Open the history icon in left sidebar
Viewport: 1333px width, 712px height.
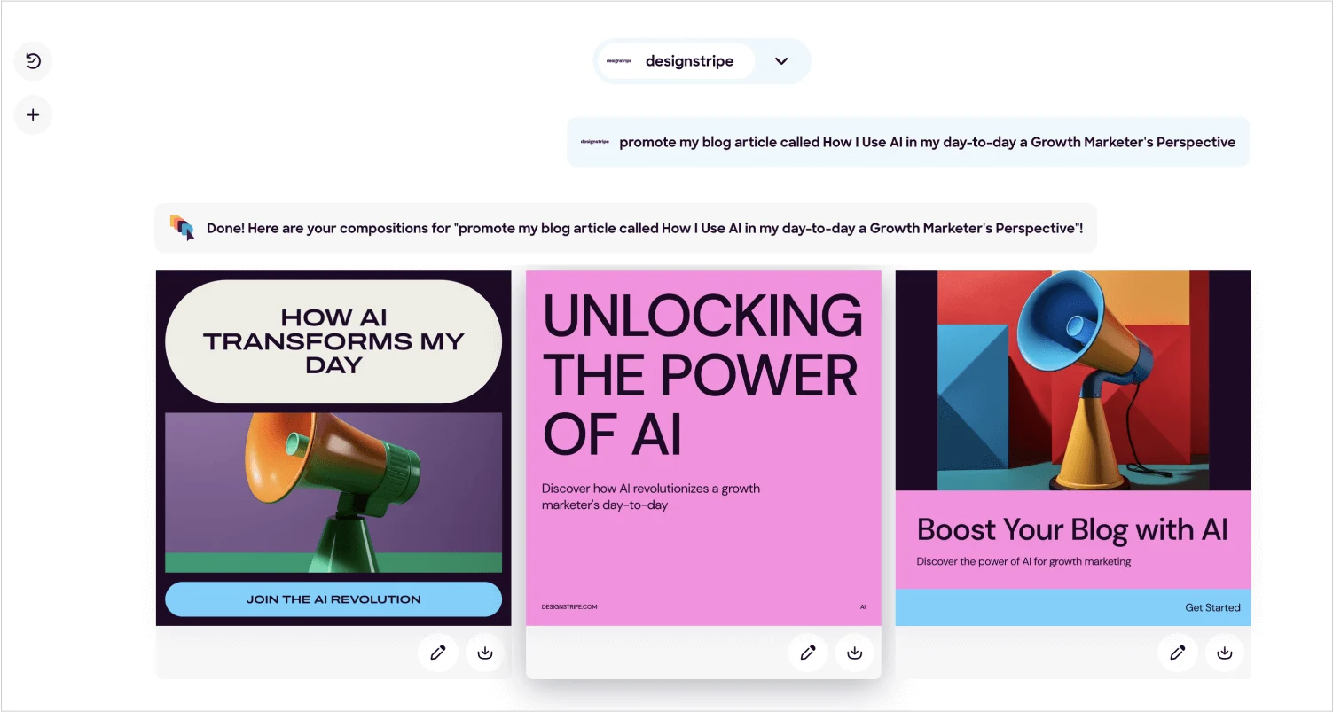click(x=33, y=61)
